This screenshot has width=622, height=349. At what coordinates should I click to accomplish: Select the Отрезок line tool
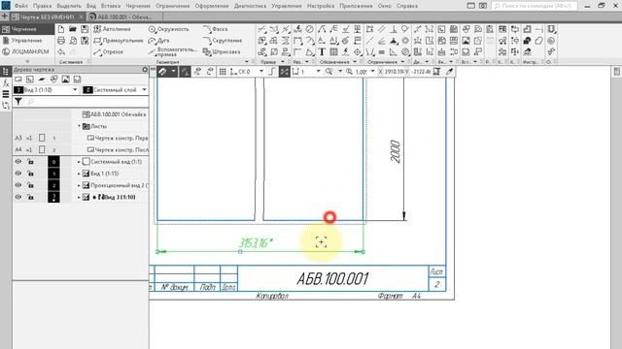(x=109, y=51)
